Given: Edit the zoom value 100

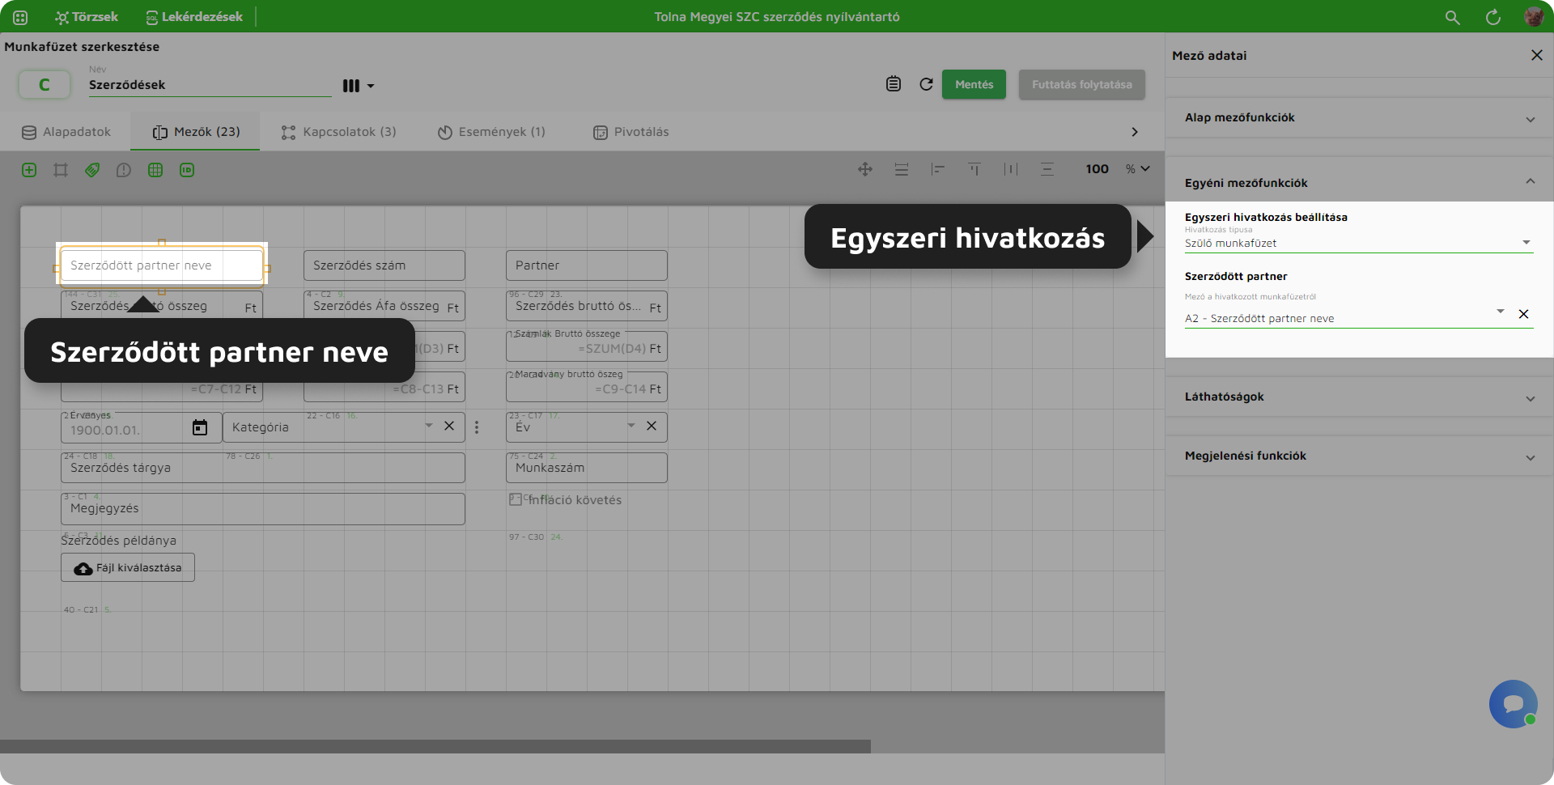Looking at the screenshot, I should (1097, 169).
